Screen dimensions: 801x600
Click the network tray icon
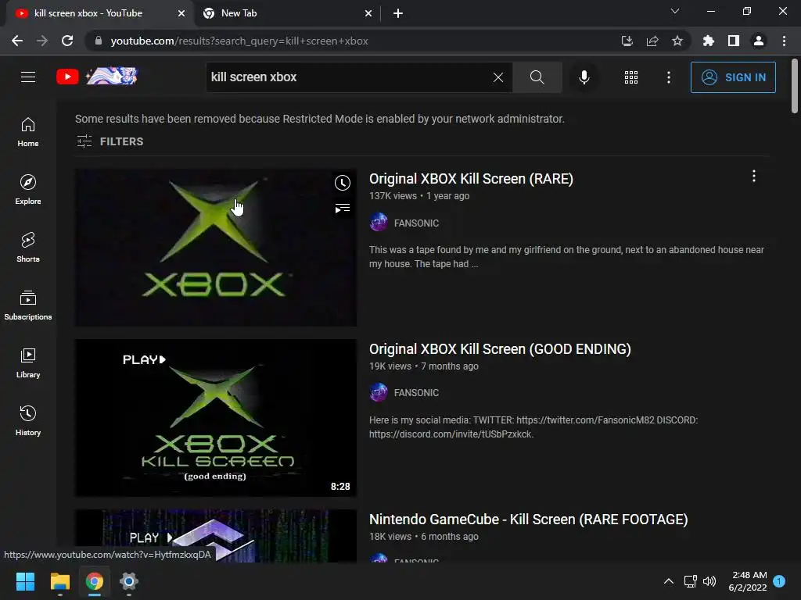click(x=690, y=581)
